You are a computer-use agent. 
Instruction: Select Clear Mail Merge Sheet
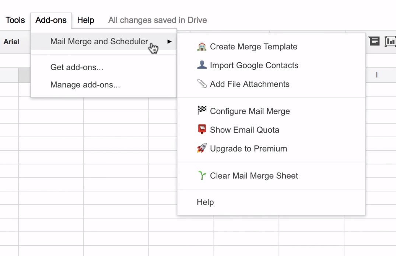(271, 176)
